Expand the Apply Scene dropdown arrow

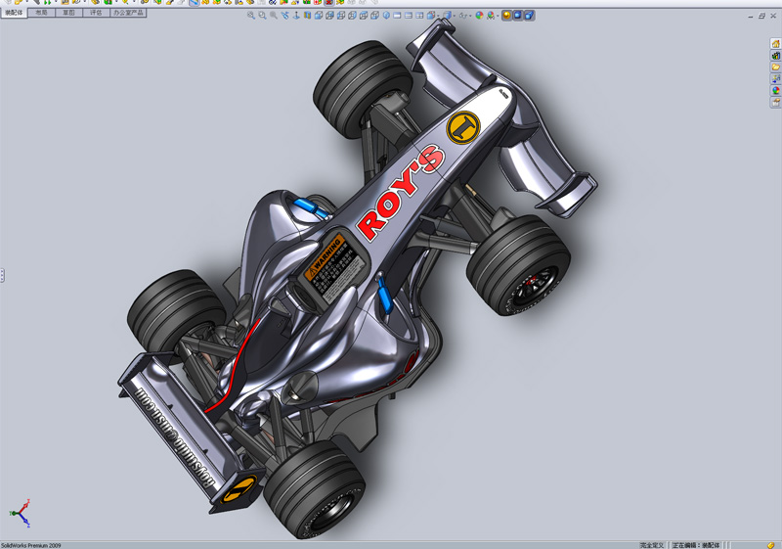point(498,16)
